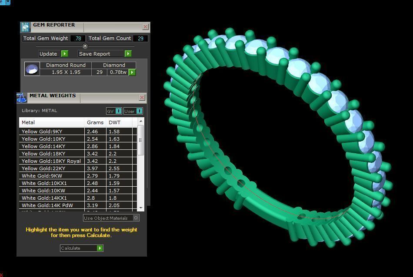The height and width of the screenshot is (277, 413).
Task: Close the Gem Reporter panel
Action: (145, 27)
